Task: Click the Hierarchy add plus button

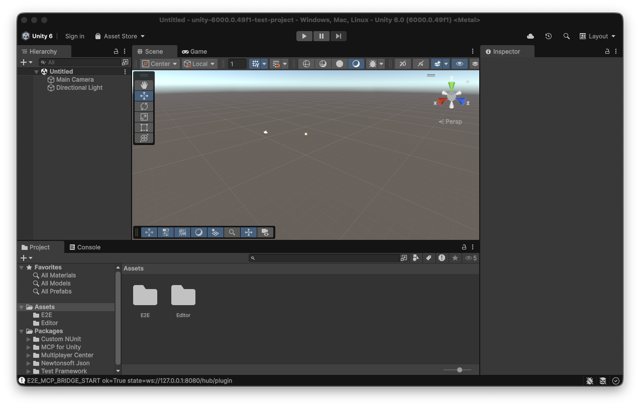Action: pos(27,62)
